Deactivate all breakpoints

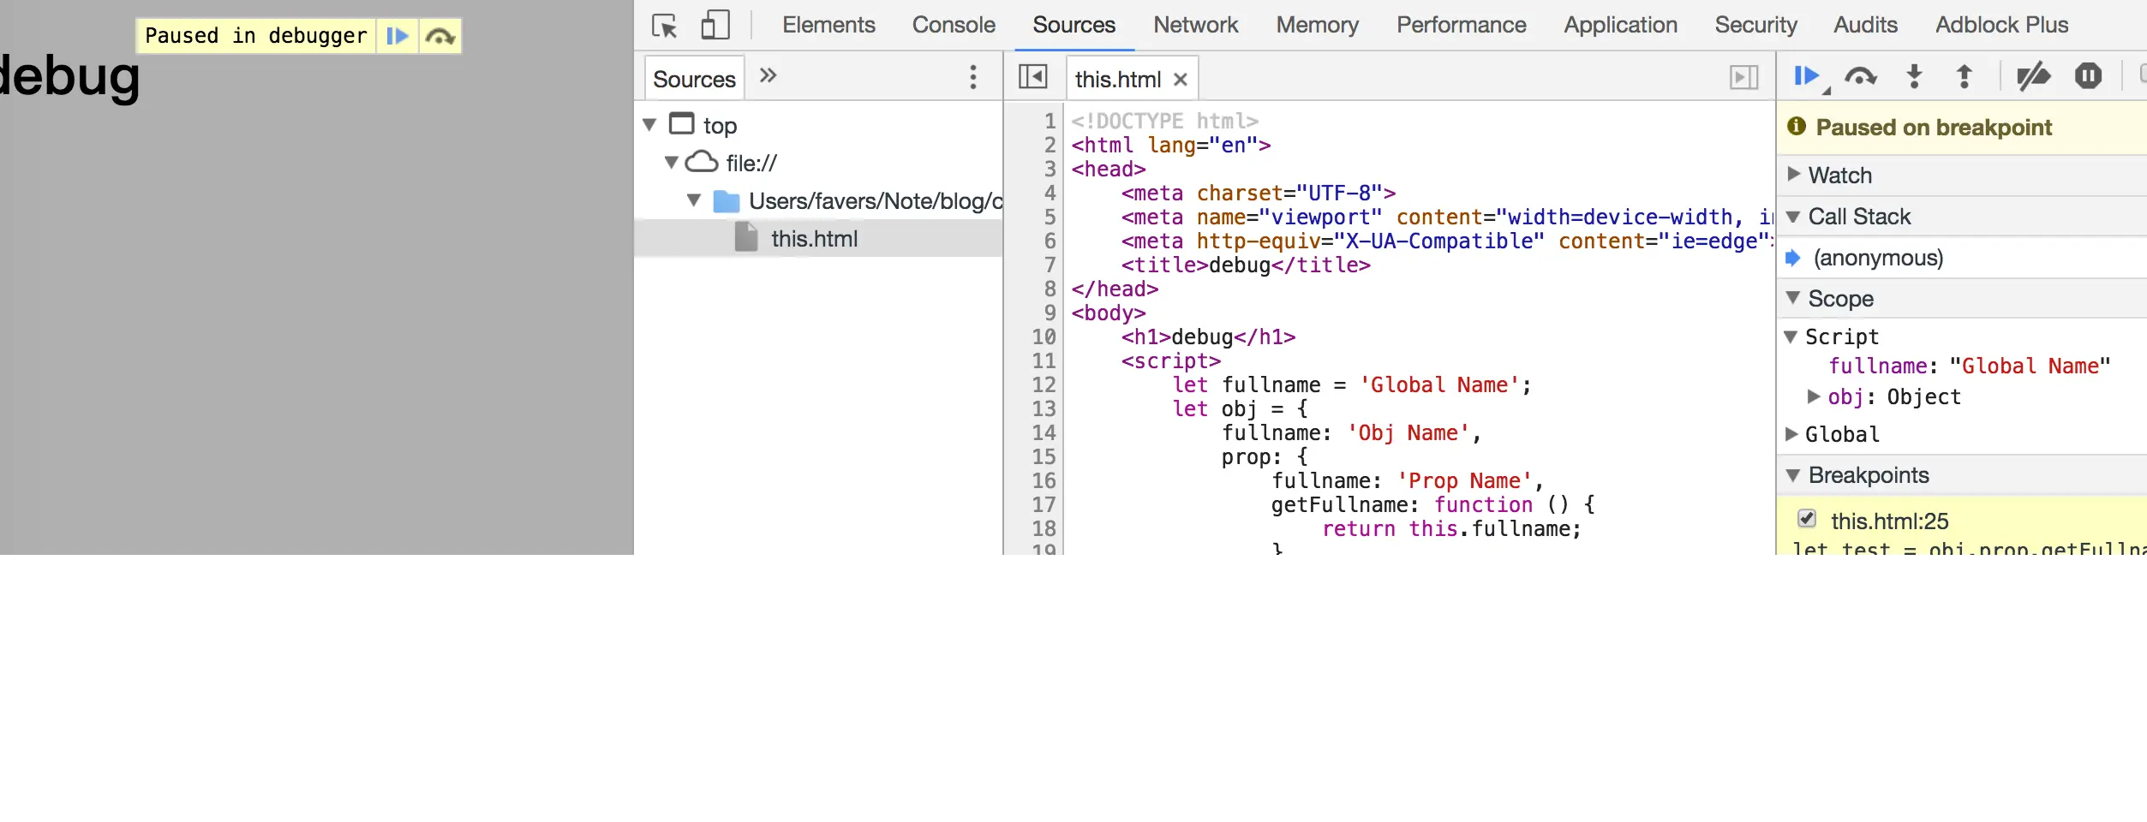(x=2034, y=77)
